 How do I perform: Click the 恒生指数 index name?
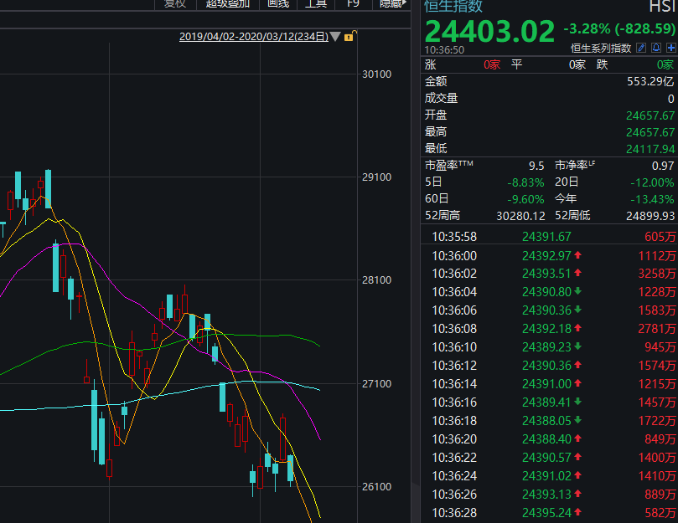point(453,6)
